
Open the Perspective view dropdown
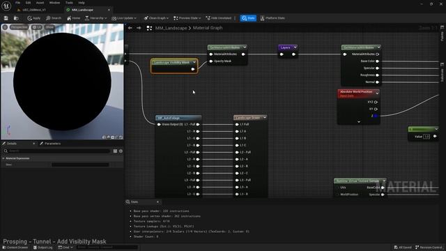click(19, 27)
